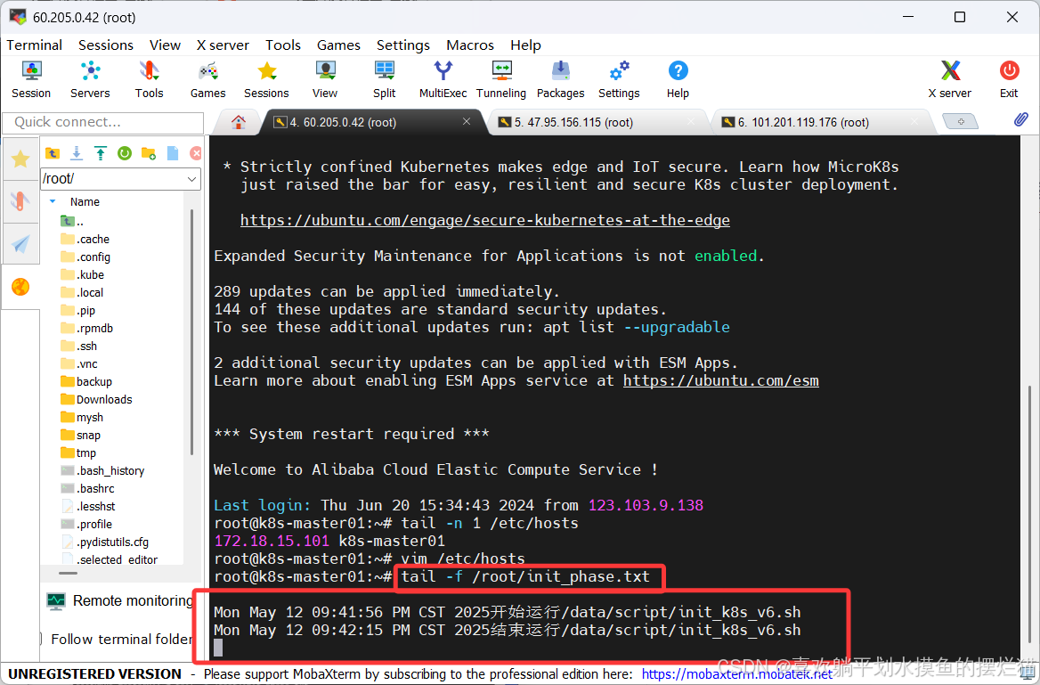The width and height of the screenshot is (1040, 685).
Task: Open the X server menu
Action: (x=223, y=45)
